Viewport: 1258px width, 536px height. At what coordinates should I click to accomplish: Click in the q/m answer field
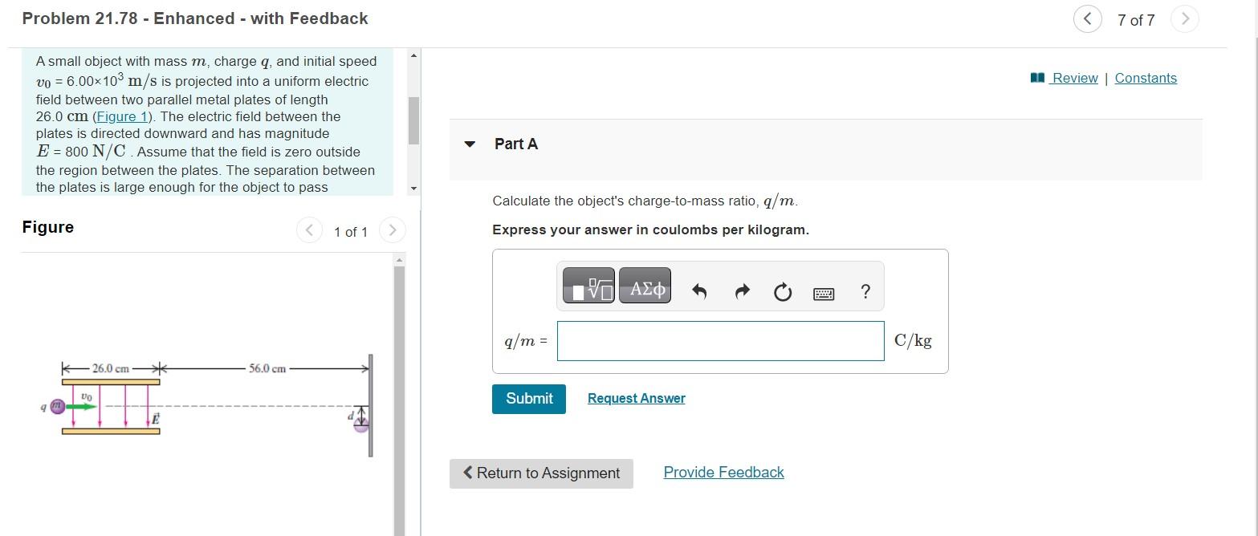coord(720,341)
